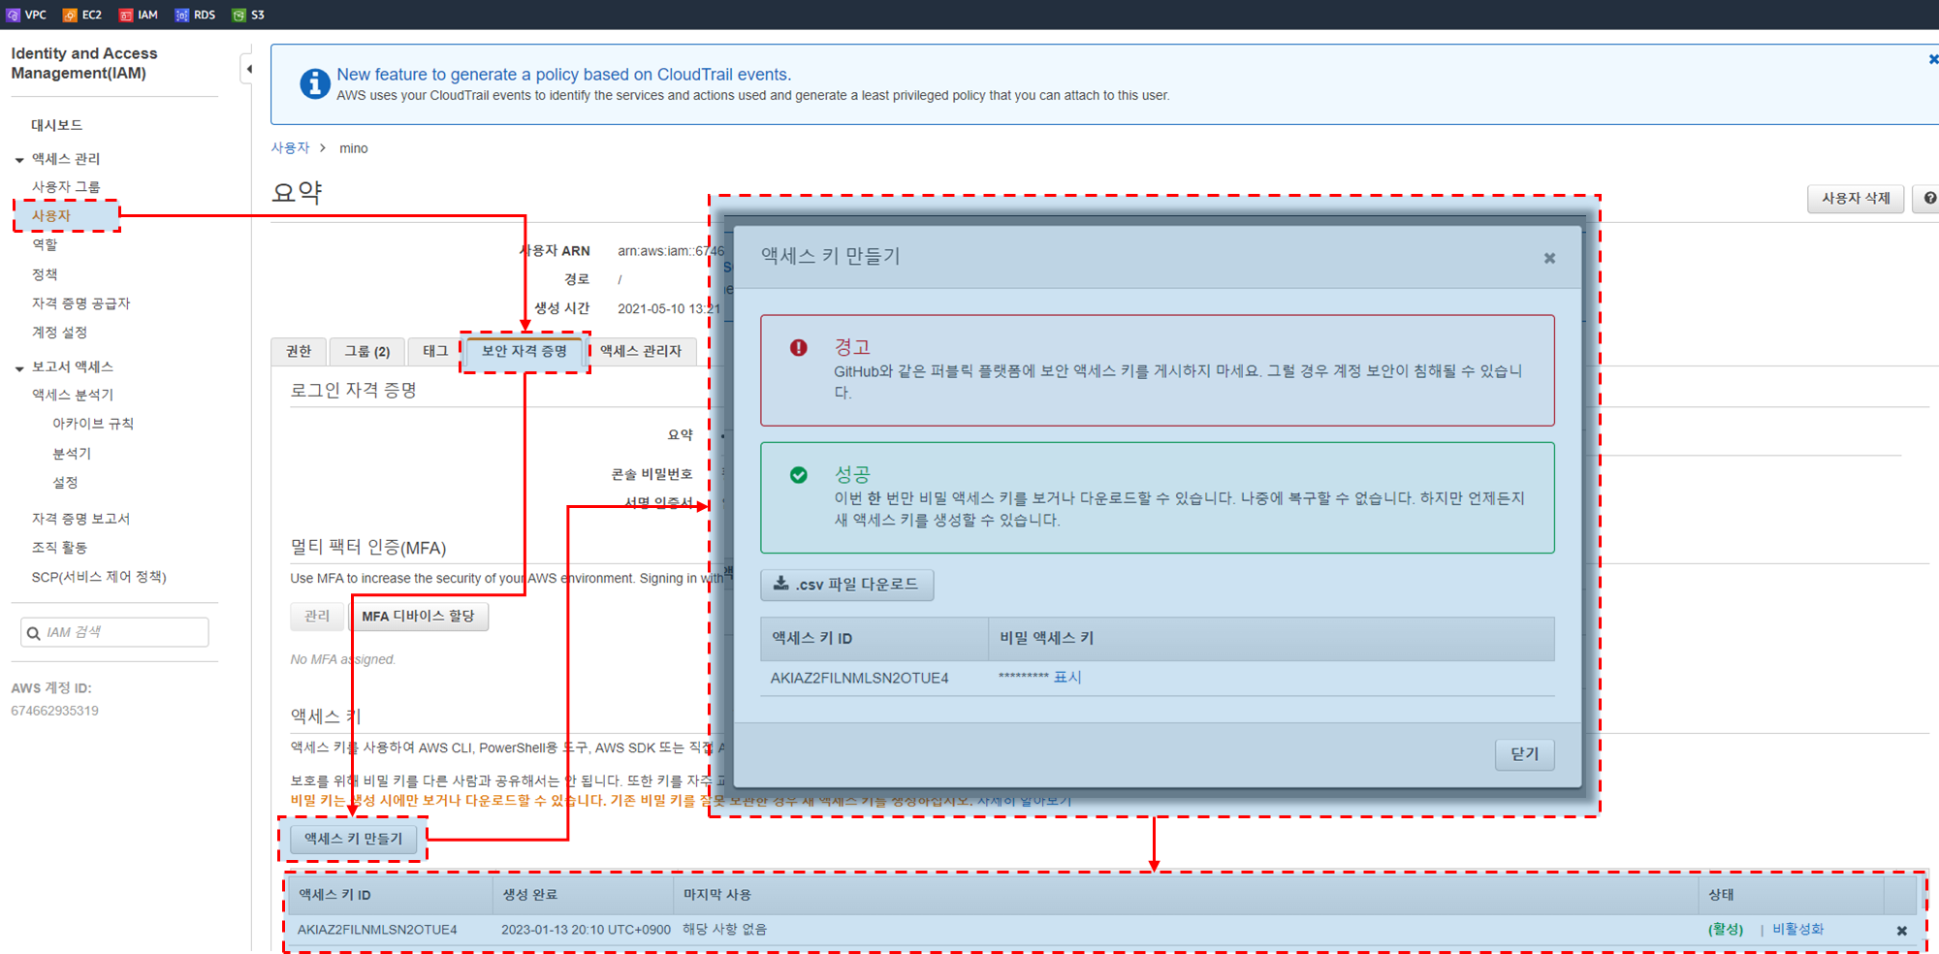Image resolution: width=1939 pixels, height=954 pixels.
Task: Deactivate the access key via 비활성화 link
Action: 1797,928
